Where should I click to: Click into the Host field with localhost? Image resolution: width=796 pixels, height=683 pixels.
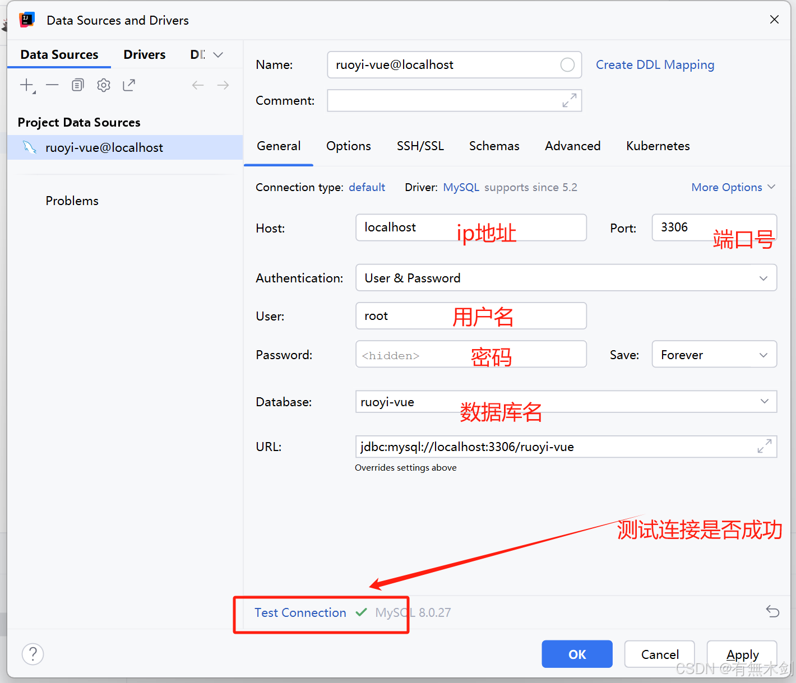(471, 227)
